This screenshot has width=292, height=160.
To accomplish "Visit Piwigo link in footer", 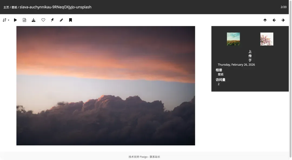I will pyautogui.click(x=144, y=157).
